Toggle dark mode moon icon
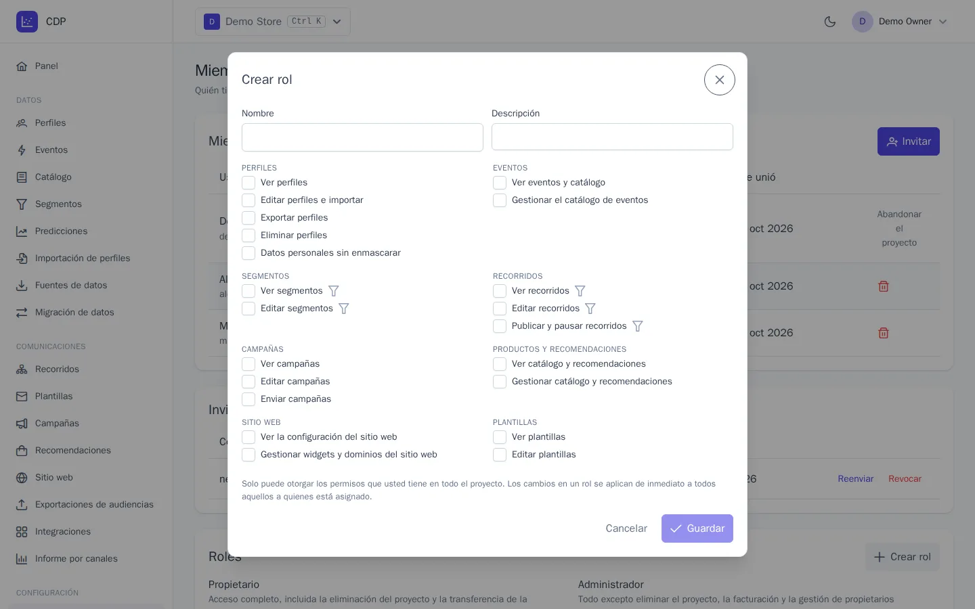975x609 pixels. tap(830, 22)
